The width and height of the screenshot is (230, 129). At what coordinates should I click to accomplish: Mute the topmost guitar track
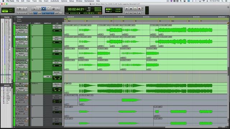click(26, 28)
